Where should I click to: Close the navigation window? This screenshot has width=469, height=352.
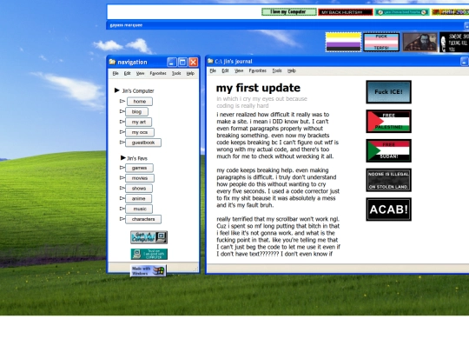pos(193,62)
